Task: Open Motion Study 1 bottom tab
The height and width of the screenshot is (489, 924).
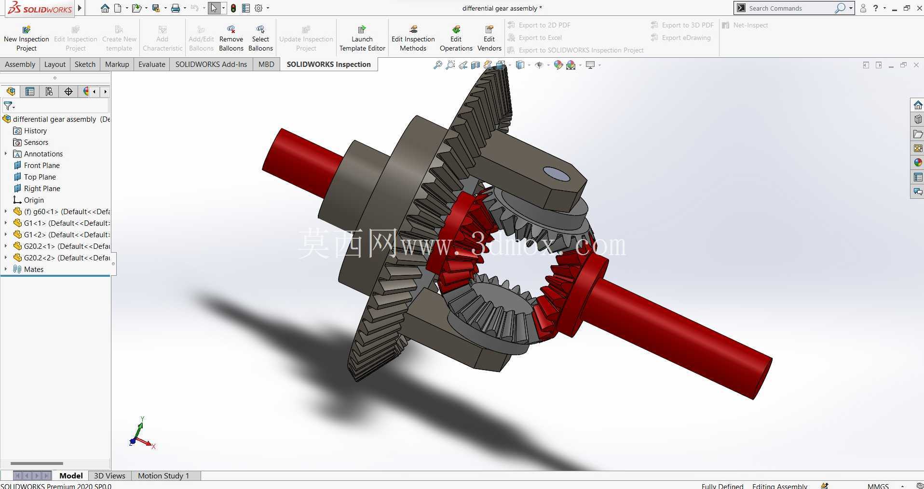Action: point(163,476)
